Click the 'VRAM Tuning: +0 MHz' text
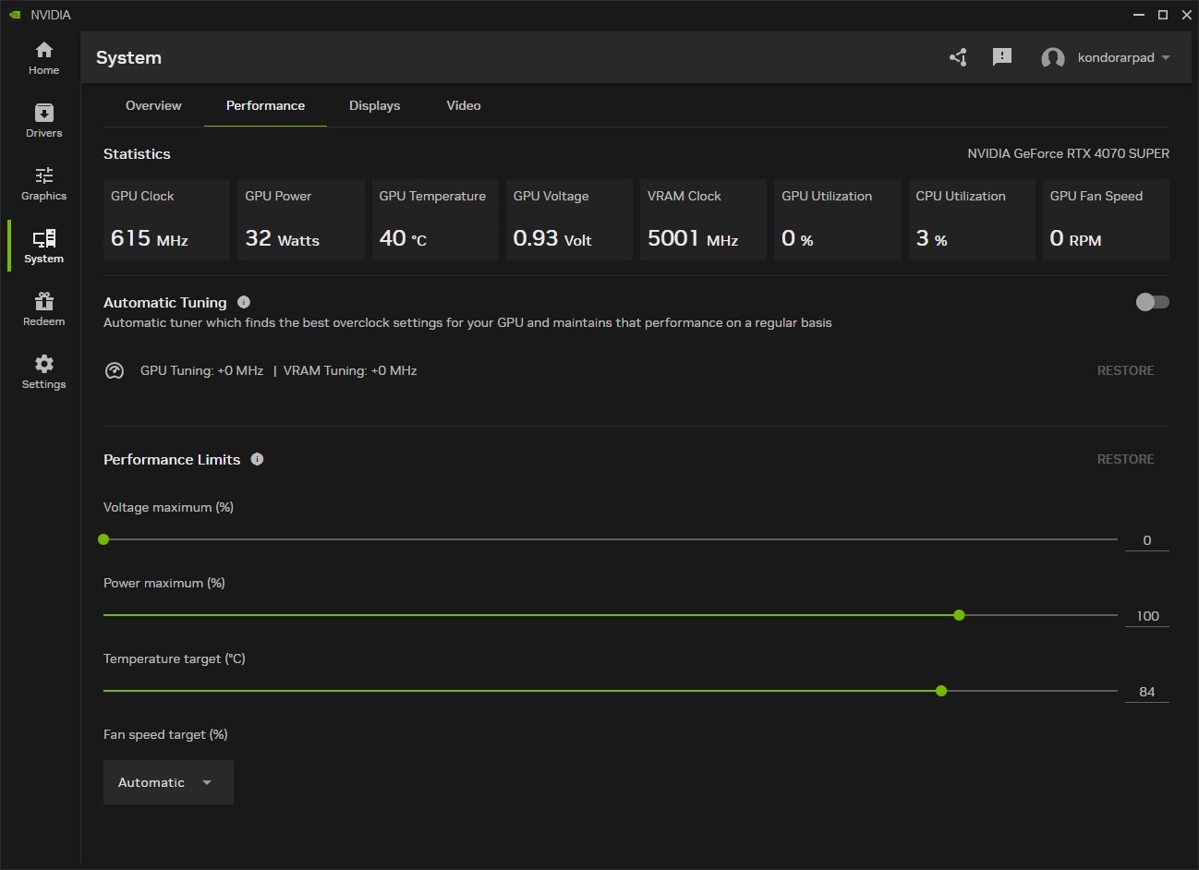Image resolution: width=1199 pixels, height=870 pixels. pos(350,370)
